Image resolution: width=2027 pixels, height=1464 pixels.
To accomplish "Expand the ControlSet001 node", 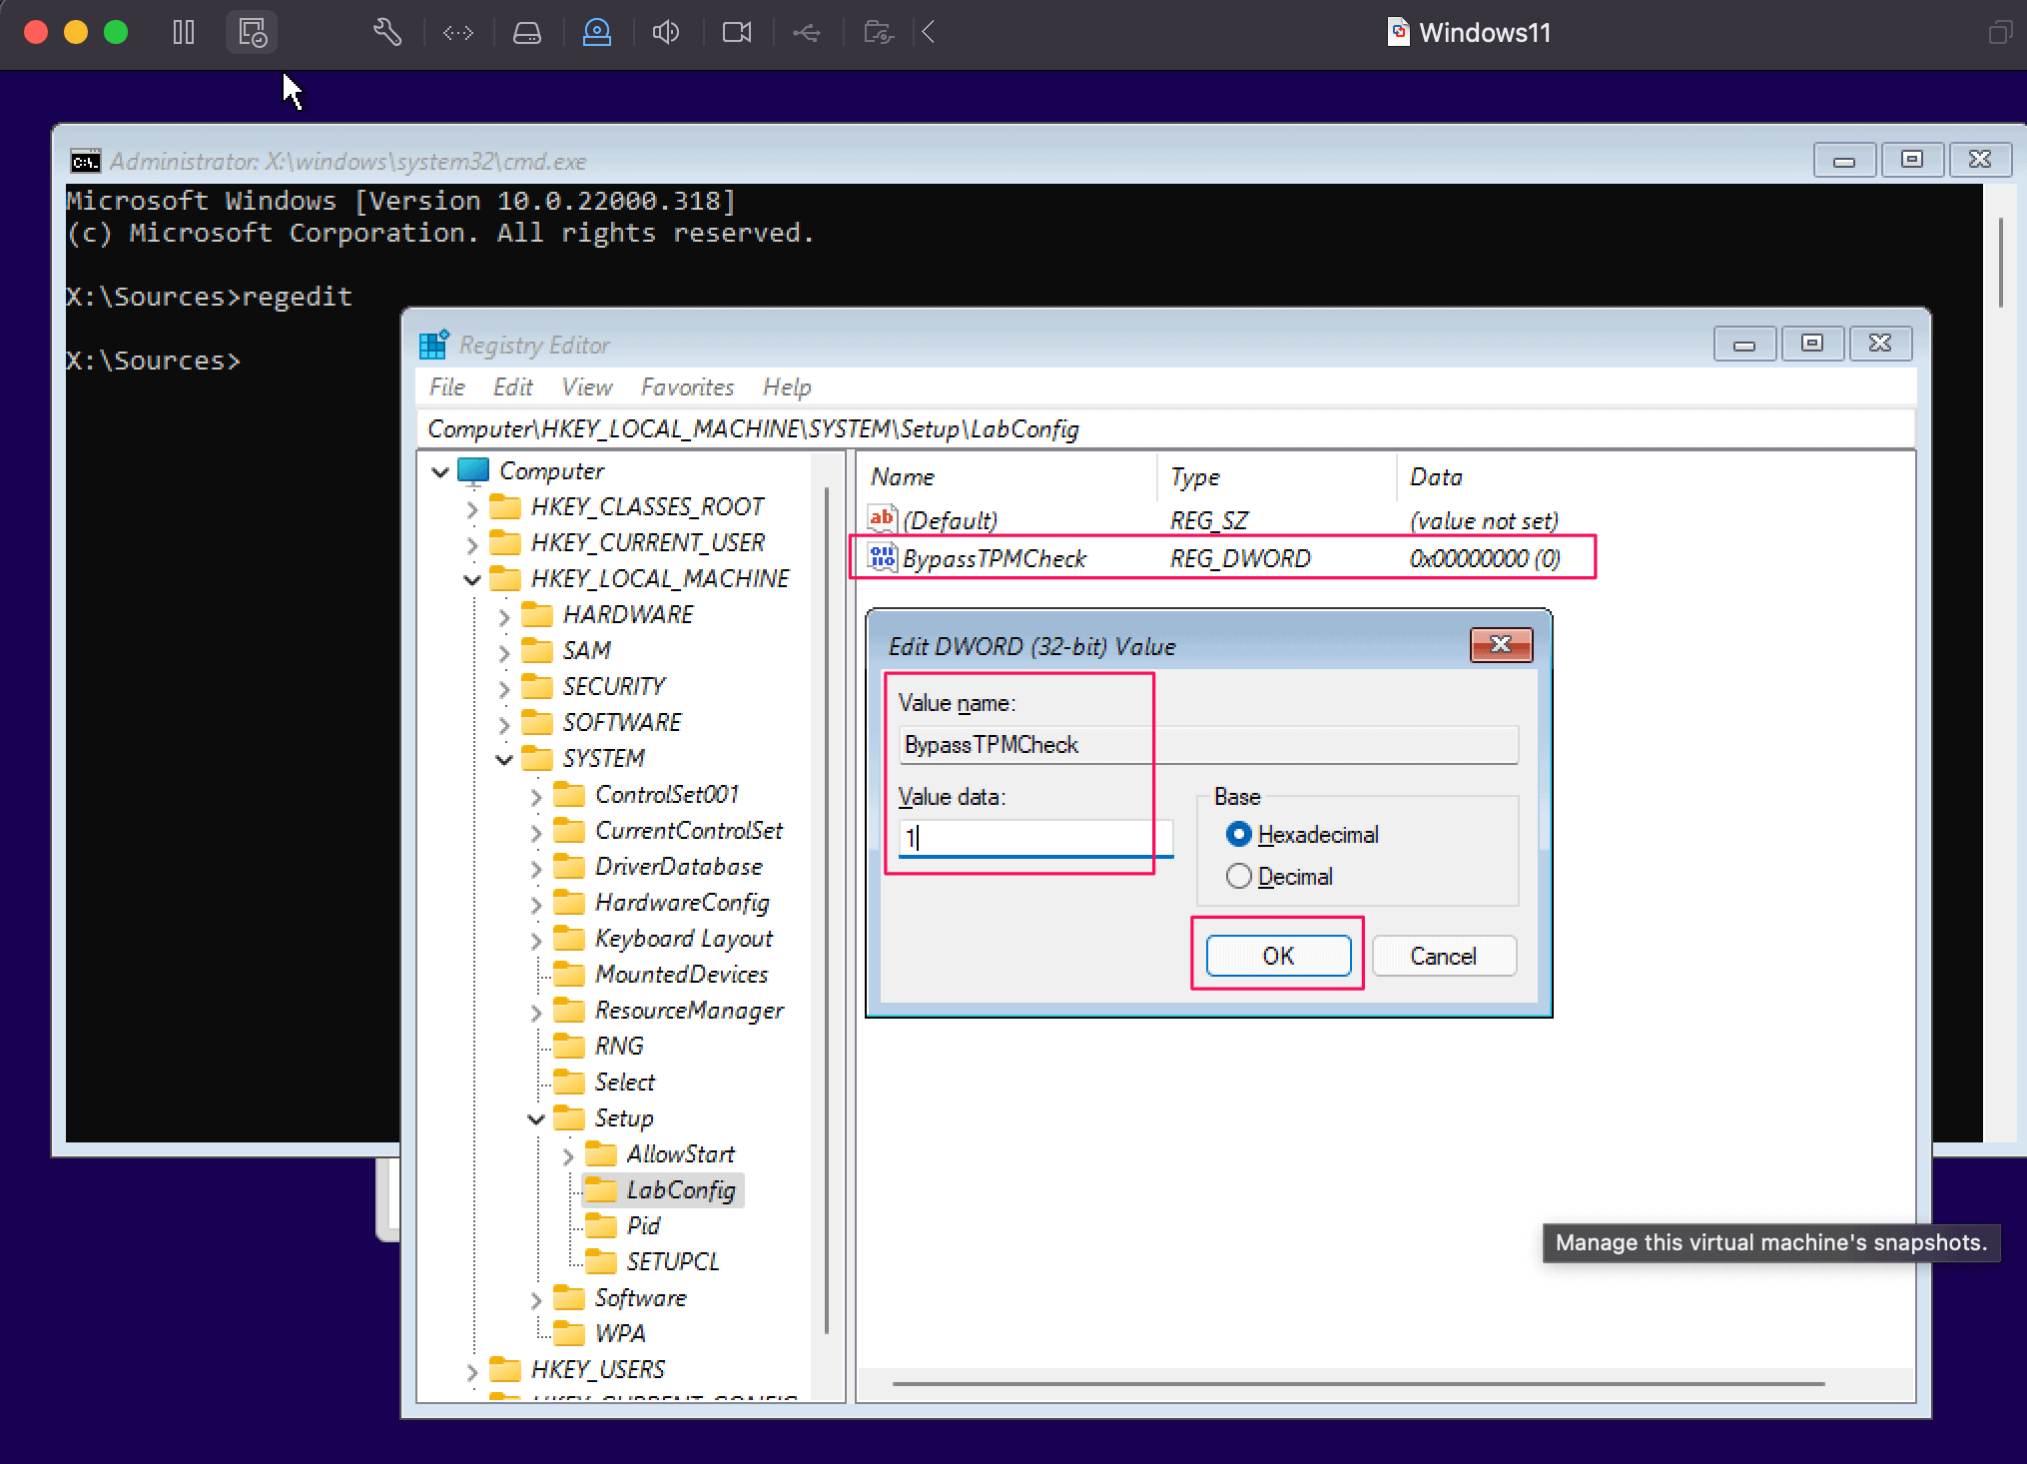I will [536, 796].
